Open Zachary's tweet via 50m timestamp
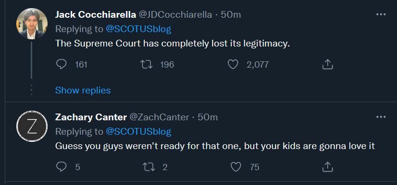 pyautogui.click(x=208, y=117)
